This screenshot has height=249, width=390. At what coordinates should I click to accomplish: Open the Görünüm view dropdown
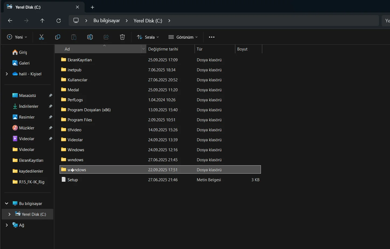click(x=183, y=37)
